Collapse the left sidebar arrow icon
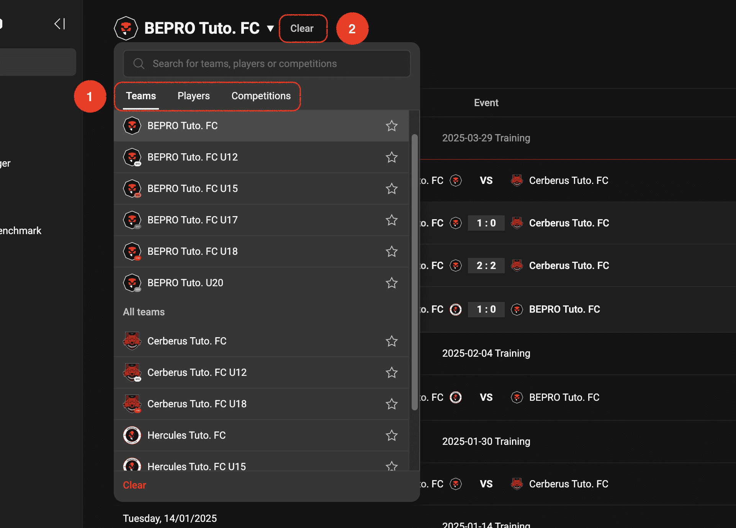The height and width of the screenshot is (528, 736). coord(59,24)
